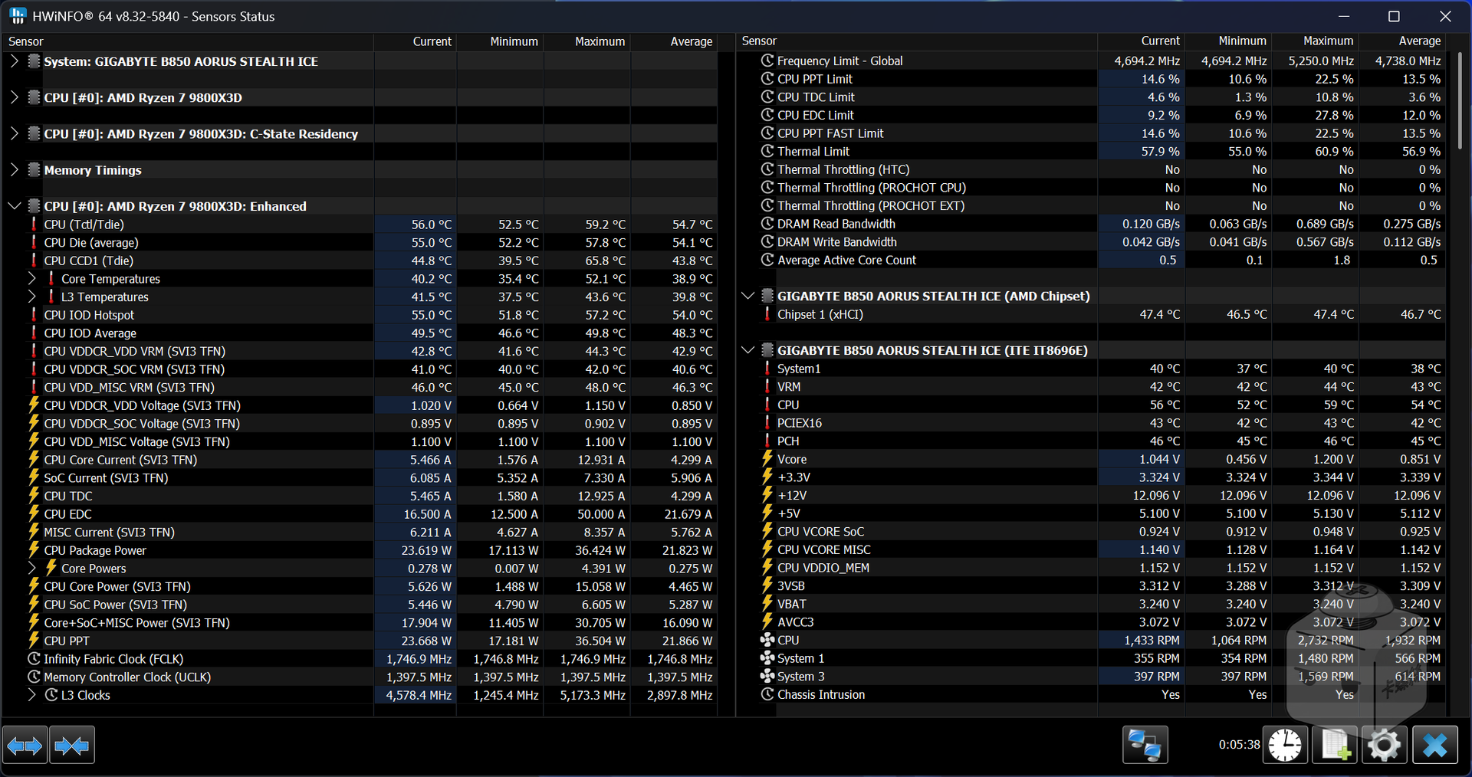The height and width of the screenshot is (777, 1472).
Task: Expand Core Powers subtree
Action: pyautogui.click(x=31, y=569)
